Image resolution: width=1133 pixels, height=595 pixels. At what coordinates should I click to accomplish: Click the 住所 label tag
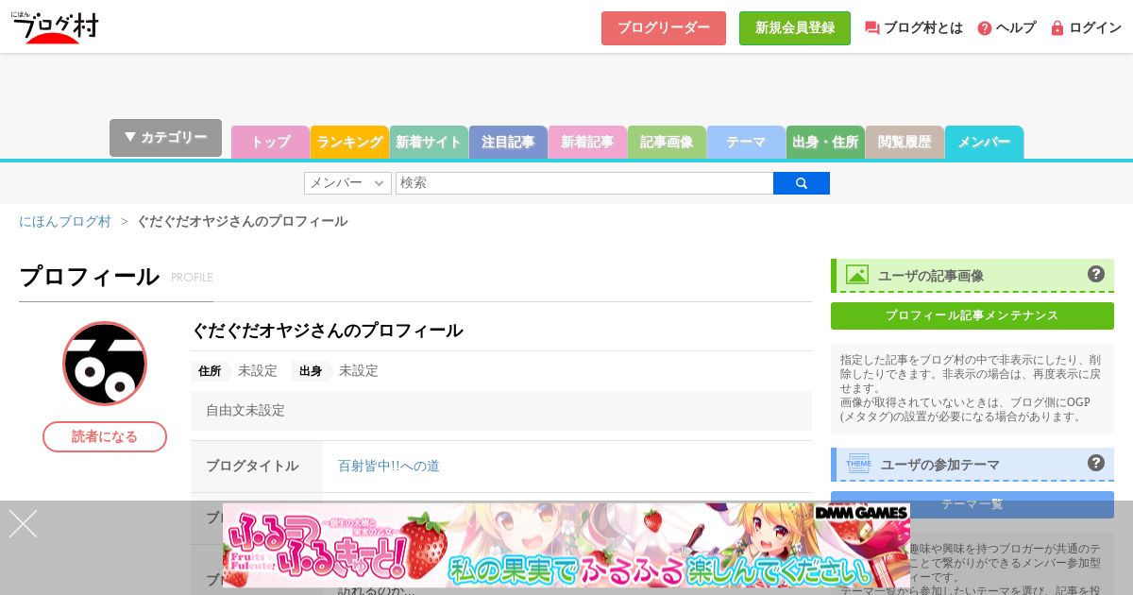pos(210,371)
